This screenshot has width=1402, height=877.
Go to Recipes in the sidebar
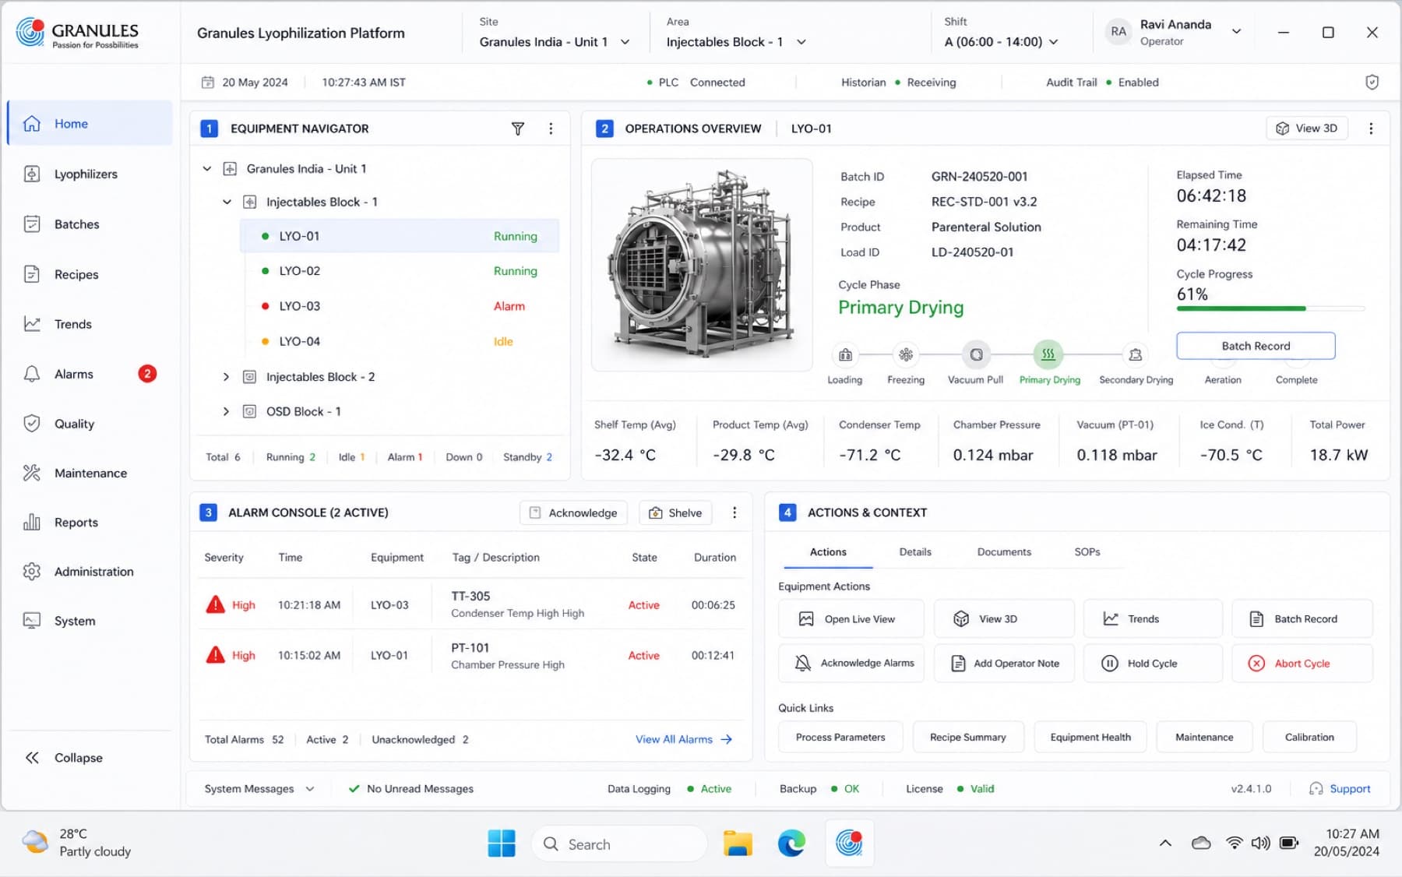[89, 274]
